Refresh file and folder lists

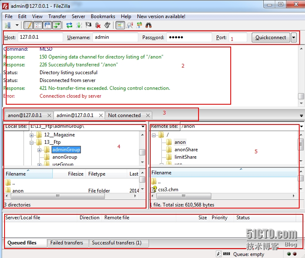click(69, 25)
